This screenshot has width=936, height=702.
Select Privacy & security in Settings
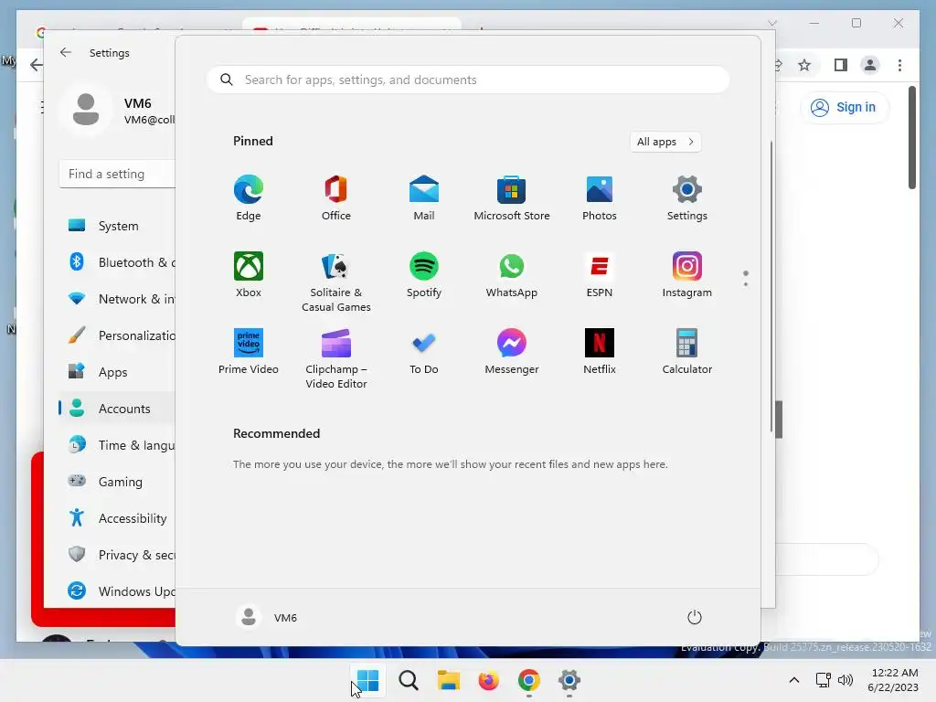117,555
